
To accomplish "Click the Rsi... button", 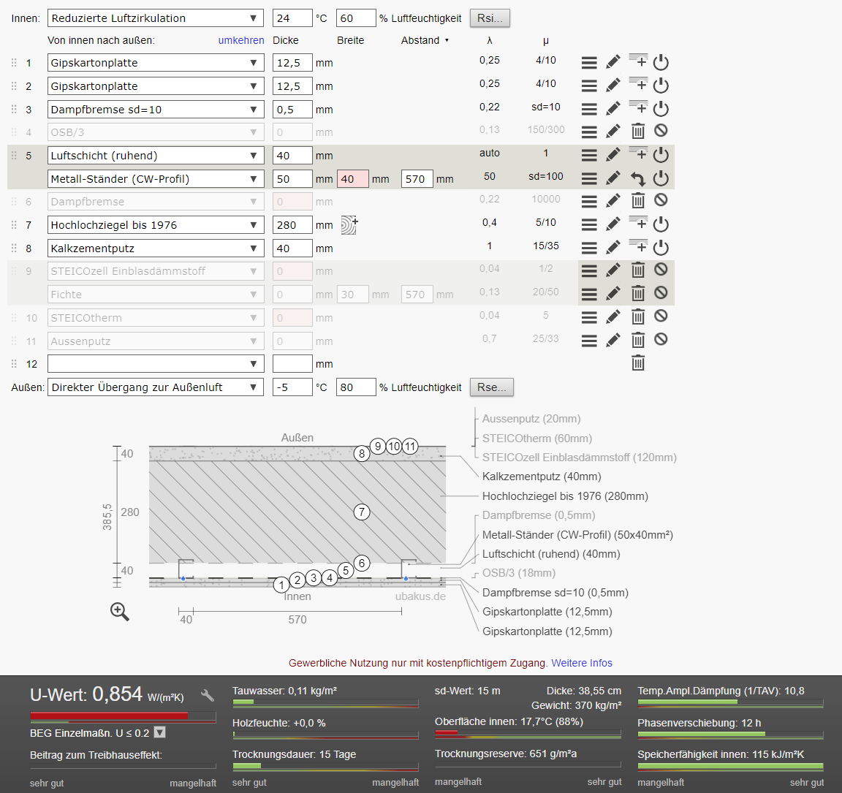I will [490, 18].
